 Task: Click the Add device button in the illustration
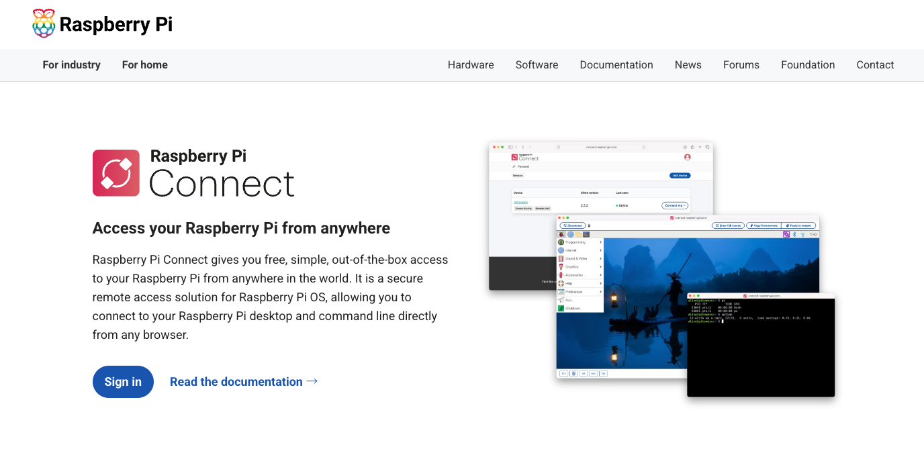point(680,176)
